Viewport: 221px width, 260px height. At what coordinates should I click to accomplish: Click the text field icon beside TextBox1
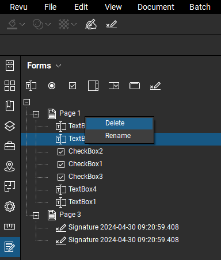61,202
